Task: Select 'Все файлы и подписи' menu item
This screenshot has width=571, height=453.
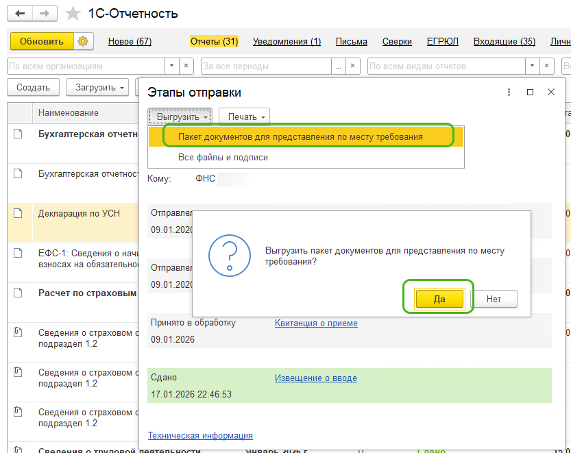Action: coord(223,158)
